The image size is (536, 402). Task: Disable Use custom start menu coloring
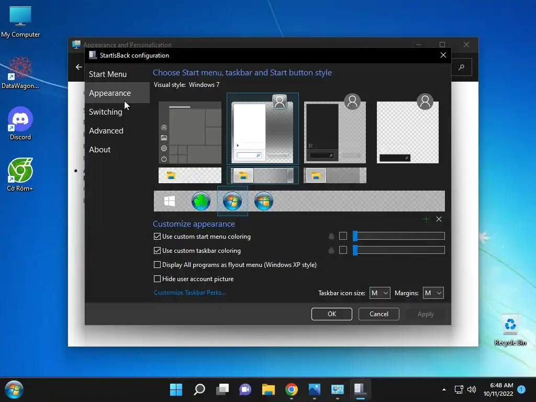click(157, 236)
